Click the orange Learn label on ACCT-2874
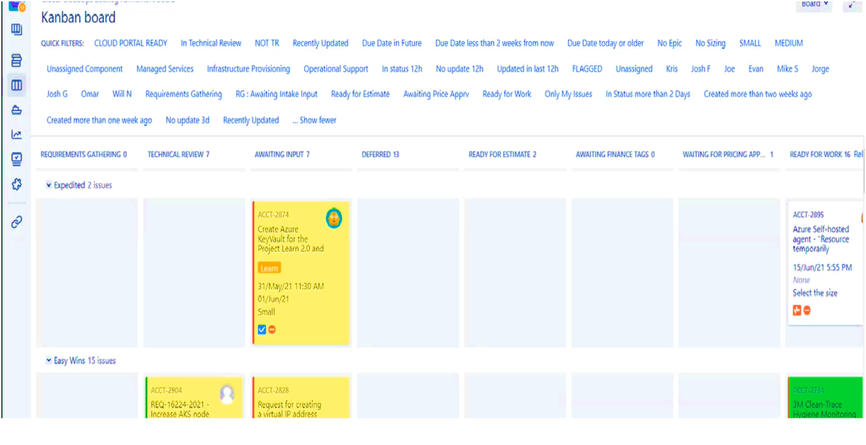This screenshot has width=866, height=445. pos(269,268)
